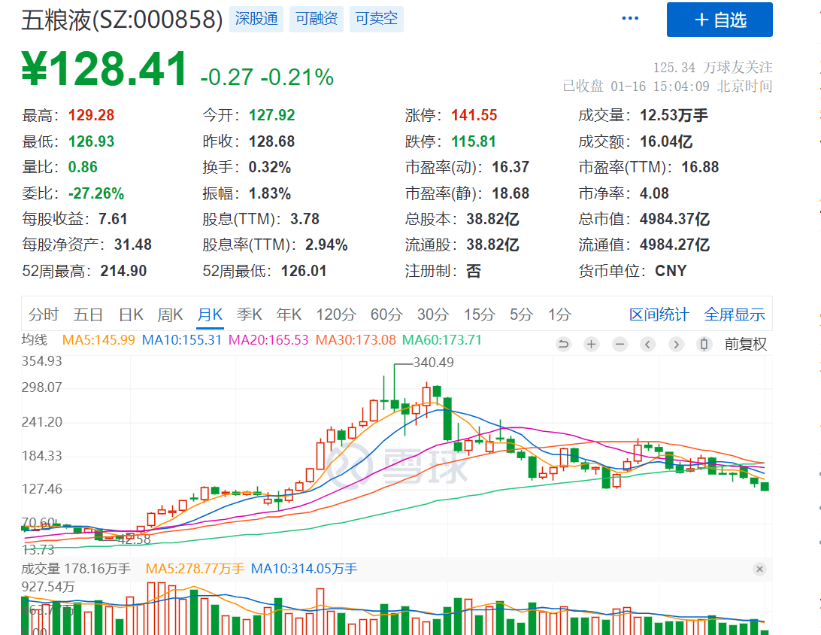Screen dimensions: 821x635
Task: Select the 日K chart tab
Action: pos(131,314)
